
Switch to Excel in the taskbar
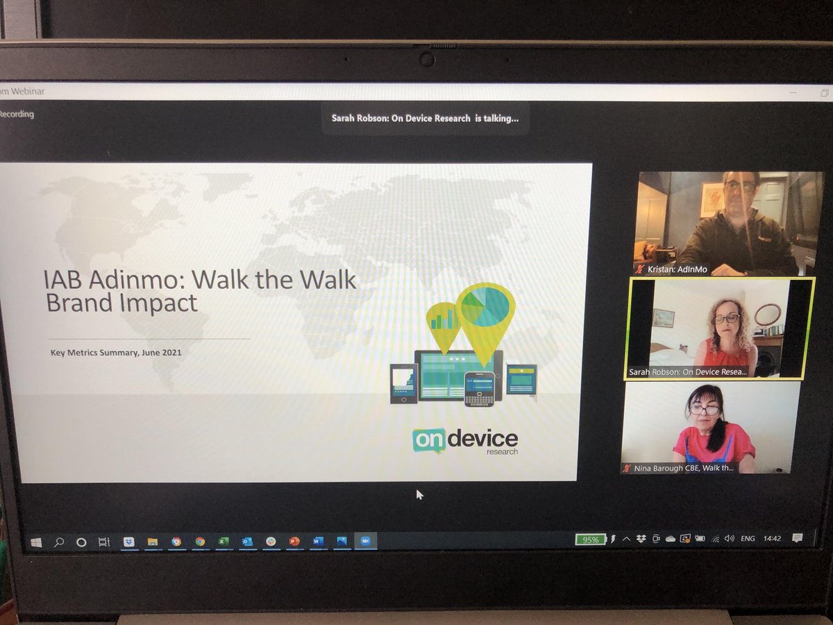click(x=224, y=542)
